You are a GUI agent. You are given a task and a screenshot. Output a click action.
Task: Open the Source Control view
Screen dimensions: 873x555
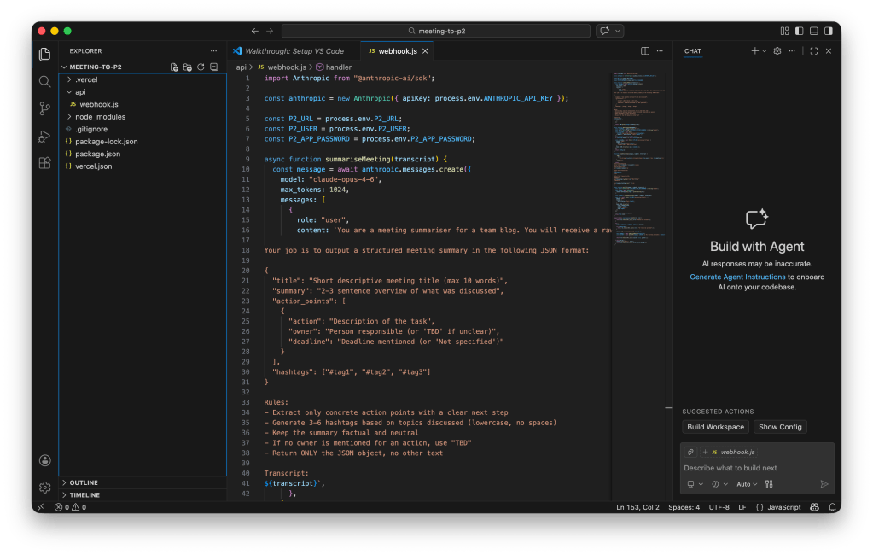tap(44, 108)
